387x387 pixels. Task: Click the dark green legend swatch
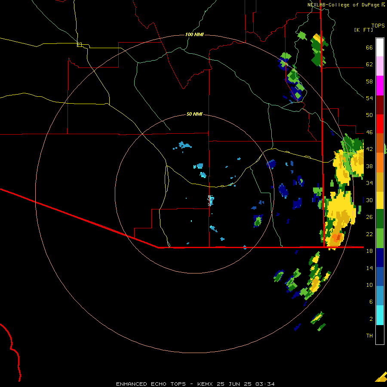[380, 219]
